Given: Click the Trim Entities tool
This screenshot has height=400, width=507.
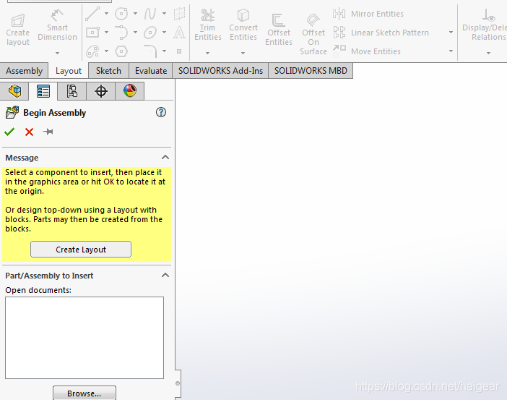Looking at the screenshot, I should [x=208, y=25].
